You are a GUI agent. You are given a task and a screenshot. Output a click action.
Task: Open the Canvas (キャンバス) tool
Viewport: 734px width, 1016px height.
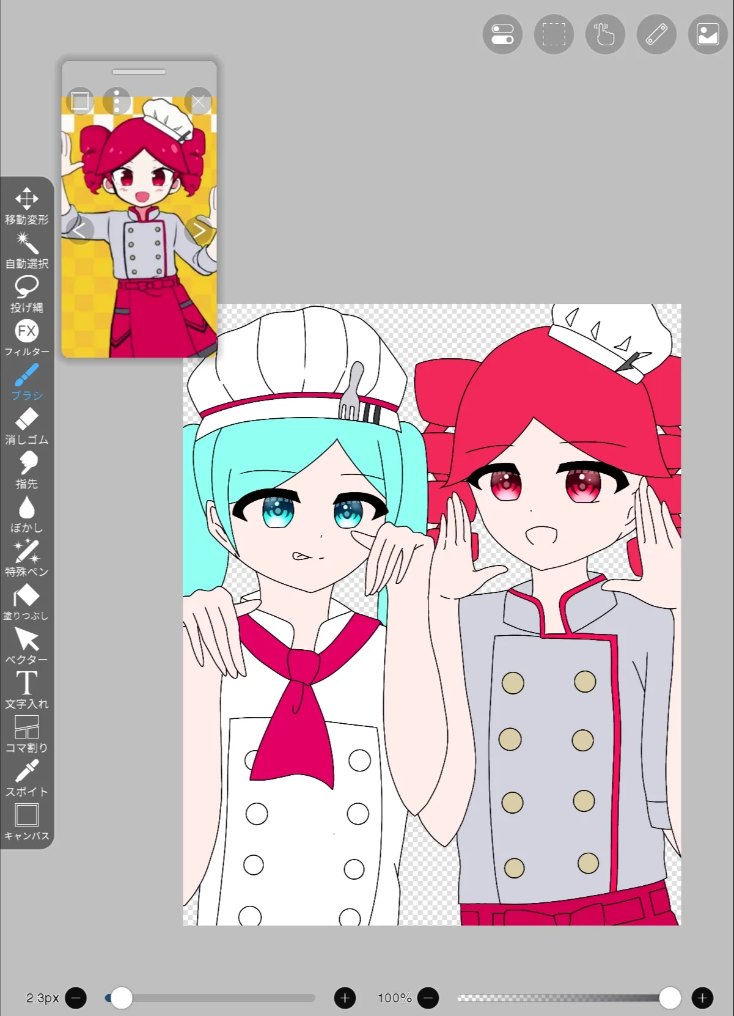(27, 822)
